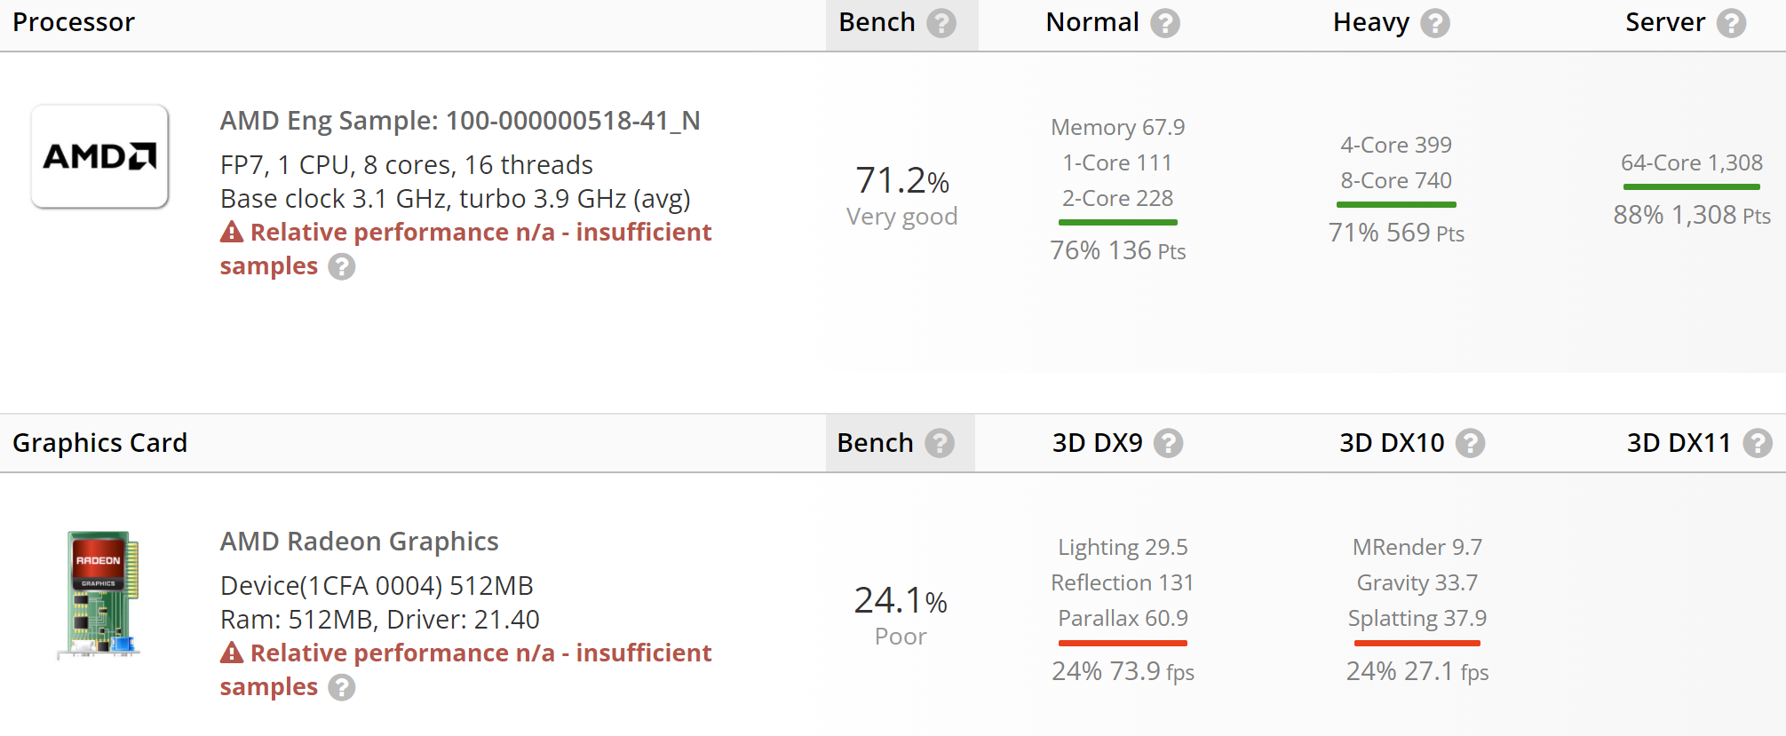Select the Processor section header

click(x=74, y=22)
